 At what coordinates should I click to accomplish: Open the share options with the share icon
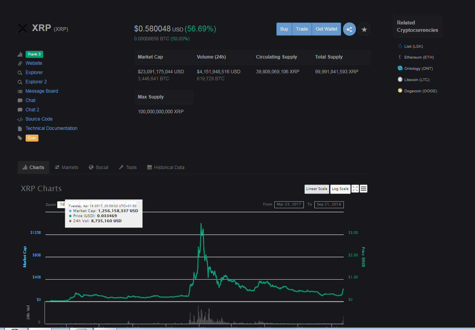coord(349,29)
